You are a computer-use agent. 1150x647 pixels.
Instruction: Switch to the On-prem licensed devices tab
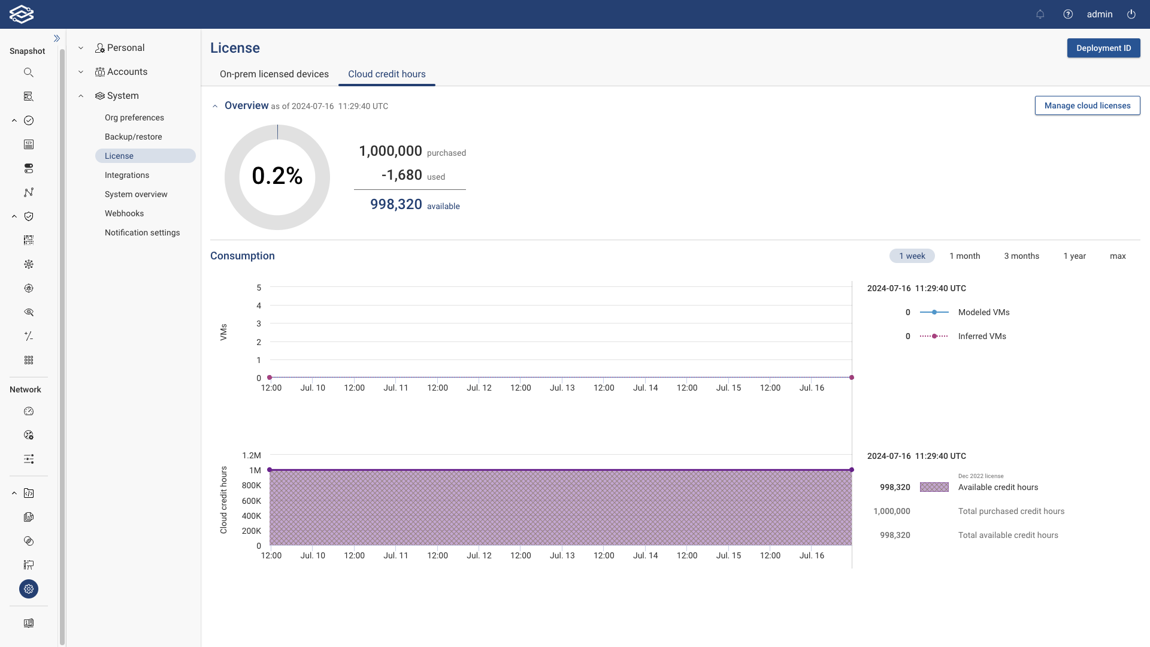pos(274,74)
